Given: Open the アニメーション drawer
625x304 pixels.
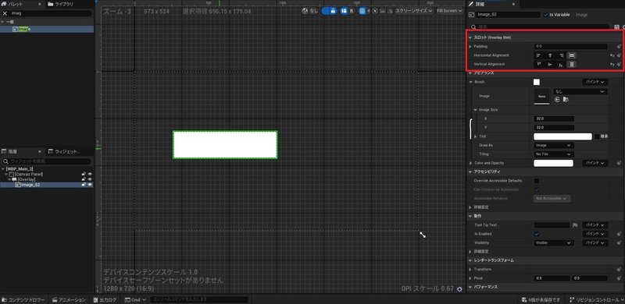Looking at the screenshot, I should (x=69, y=299).
